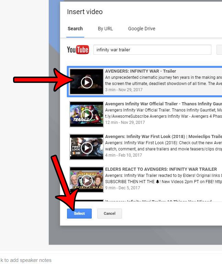Image resolution: width=222 pixels, height=264 pixels.
Task: Click the description starting watch, comment, and share
Action: (164, 149)
